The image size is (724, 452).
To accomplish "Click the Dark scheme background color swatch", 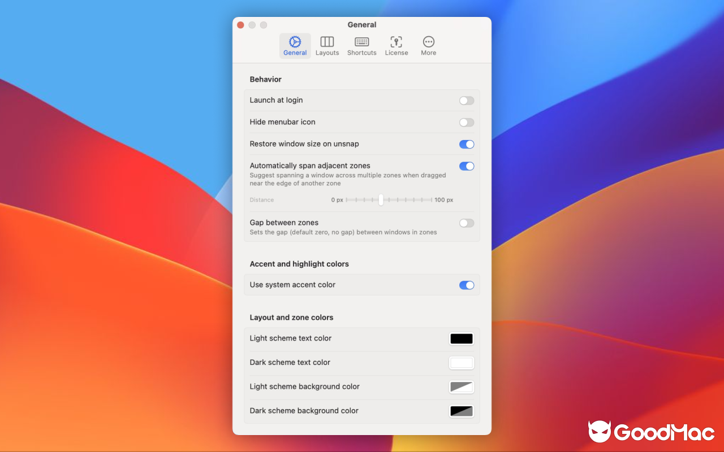I will click(x=461, y=411).
